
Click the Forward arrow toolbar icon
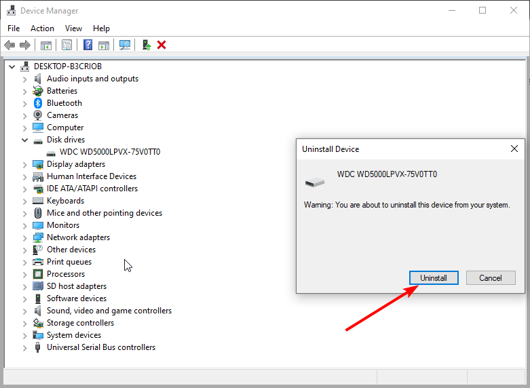[25, 45]
